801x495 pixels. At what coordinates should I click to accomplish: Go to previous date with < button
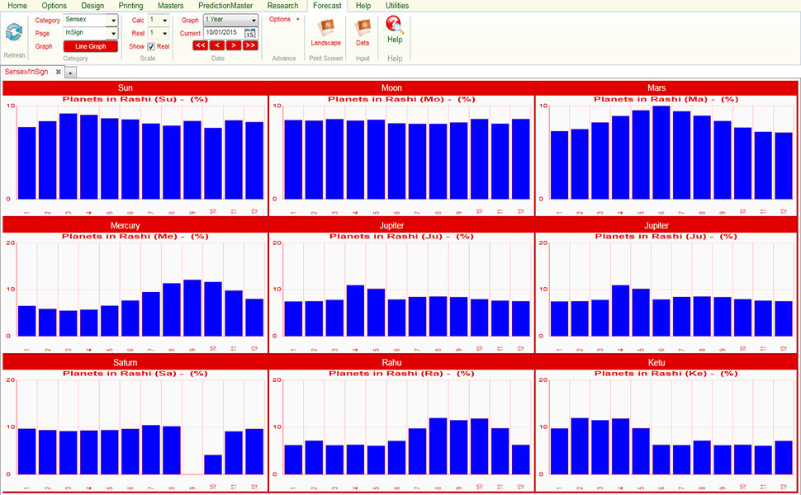pyautogui.click(x=216, y=46)
